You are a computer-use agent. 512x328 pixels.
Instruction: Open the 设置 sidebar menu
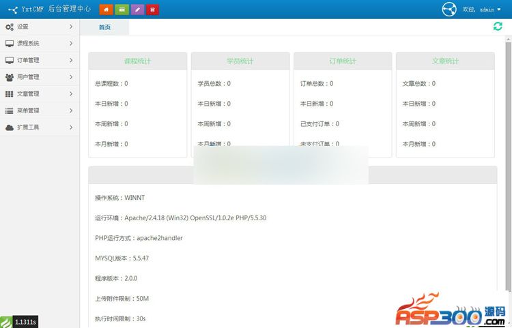(40, 27)
